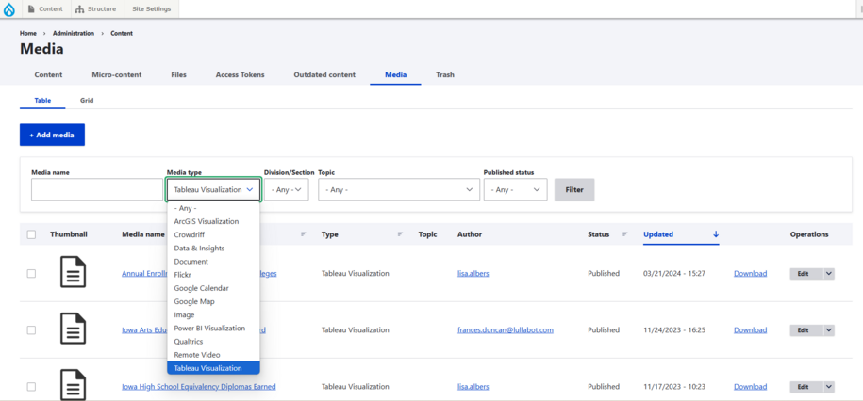The width and height of the screenshot is (863, 401).
Task: Edit the Iowa Arts Education media item
Action: pyautogui.click(x=805, y=330)
